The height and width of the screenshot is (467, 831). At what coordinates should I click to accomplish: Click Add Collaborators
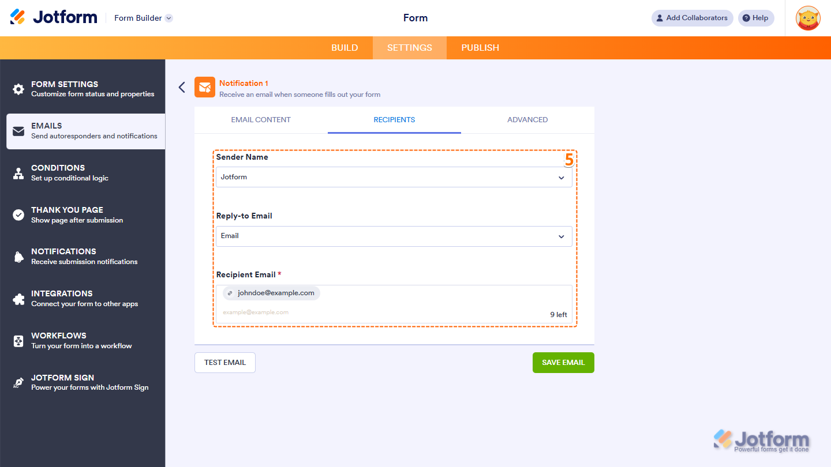click(691, 18)
